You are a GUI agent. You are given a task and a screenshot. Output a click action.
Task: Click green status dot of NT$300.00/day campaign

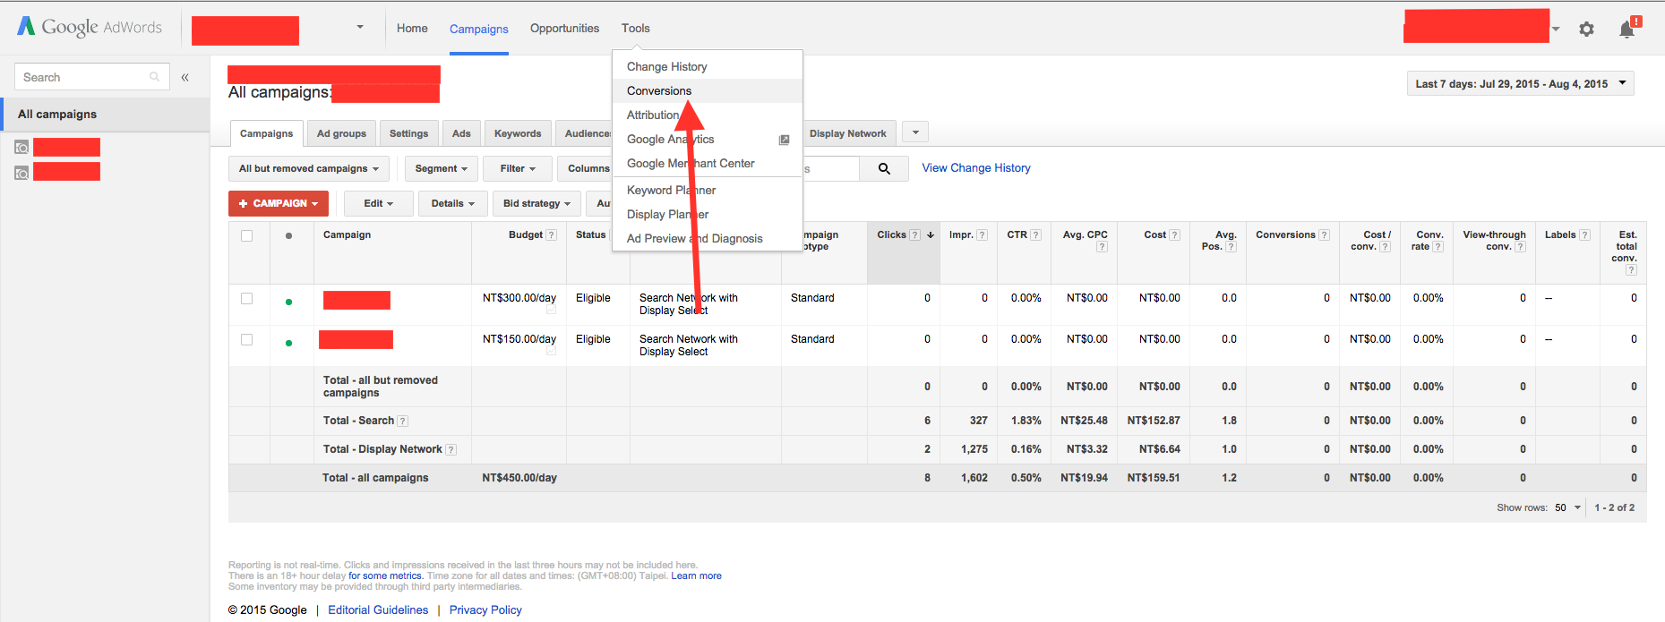tap(288, 302)
